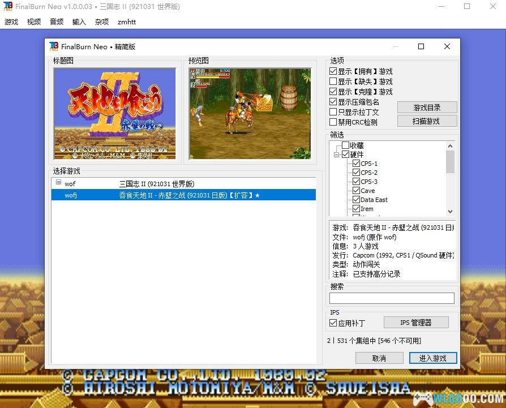Viewport: 506px width, 408px height.
Task: Maximize the game selection dialog
Action: (x=421, y=46)
